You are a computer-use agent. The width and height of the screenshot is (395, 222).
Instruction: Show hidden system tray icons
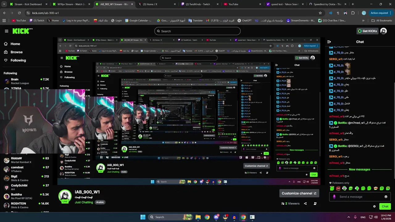tap(349, 217)
